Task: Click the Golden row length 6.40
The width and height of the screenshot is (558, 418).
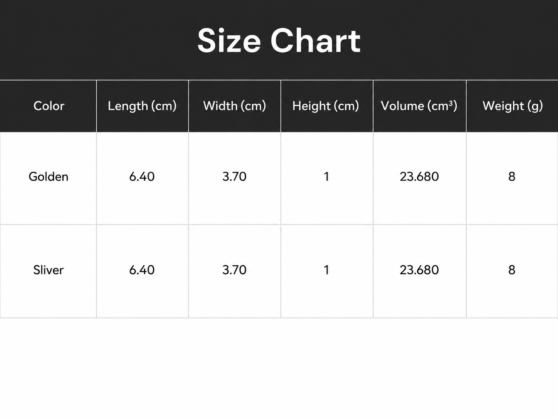Action: click(x=142, y=176)
